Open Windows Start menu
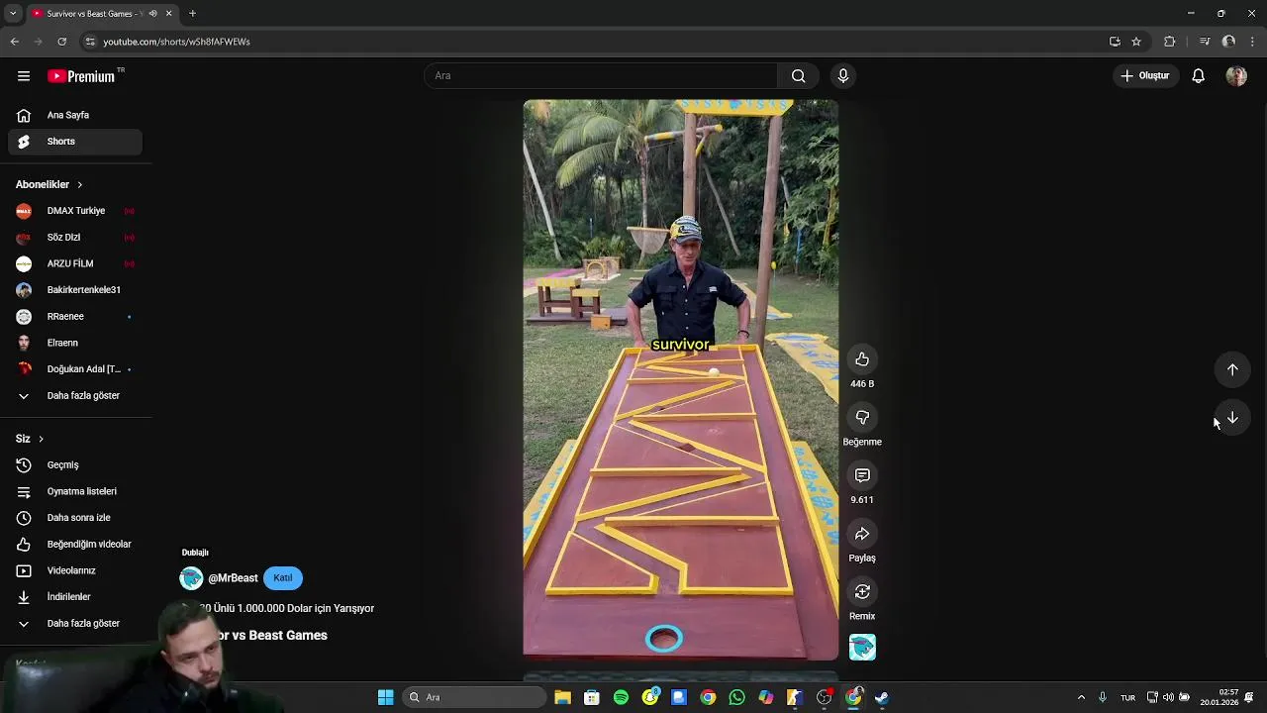Screen dimensions: 1267x713 click(x=385, y=697)
